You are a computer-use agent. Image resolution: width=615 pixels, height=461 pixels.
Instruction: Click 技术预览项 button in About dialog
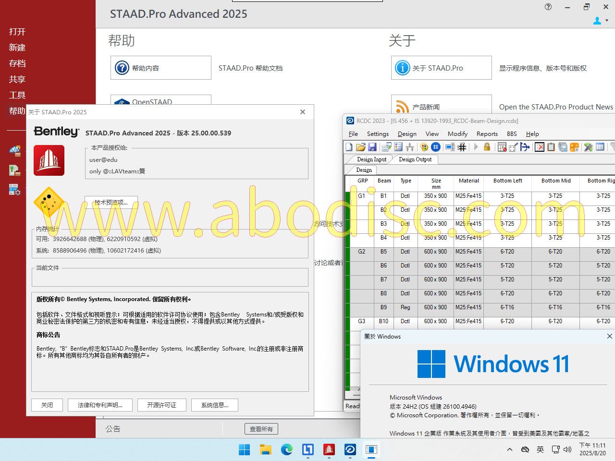(x=111, y=202)
